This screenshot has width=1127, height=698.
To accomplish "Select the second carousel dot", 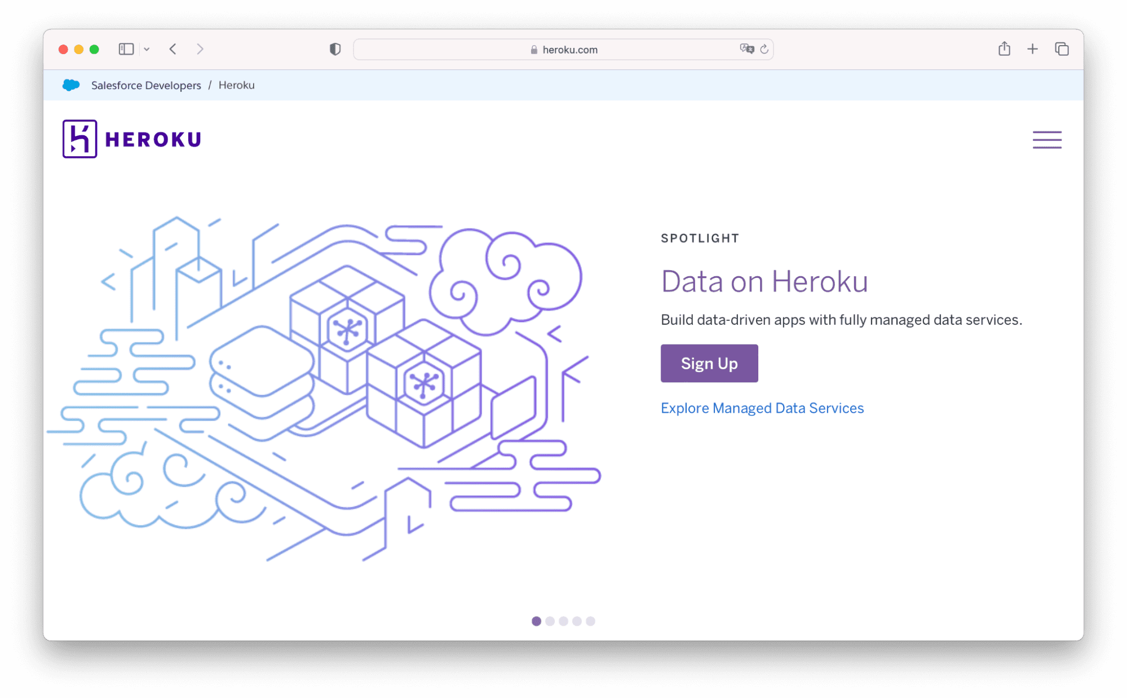I will pos(550,621).
